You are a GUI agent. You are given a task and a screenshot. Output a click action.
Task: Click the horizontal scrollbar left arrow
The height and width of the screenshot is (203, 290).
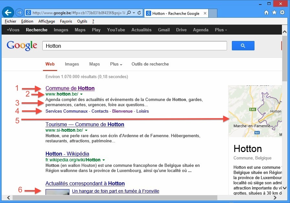click(8, 198)
